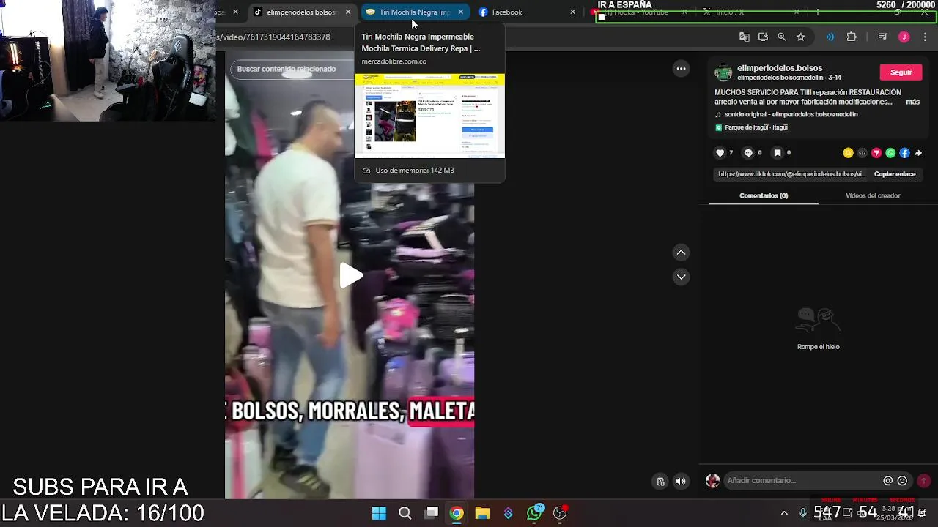Open the tab preview thumbnail for Mercado Libre

[429, 116]
